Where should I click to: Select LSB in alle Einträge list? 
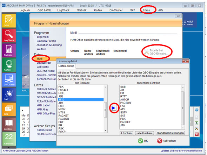click(x=81, y=106)
